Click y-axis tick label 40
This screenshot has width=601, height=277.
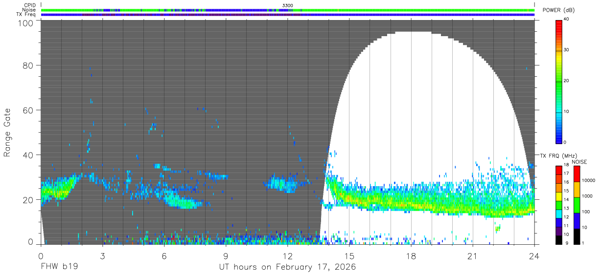pyautogui.click(x=29, y=155)
